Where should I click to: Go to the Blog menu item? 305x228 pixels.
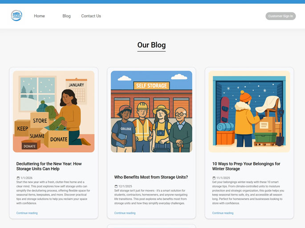(x=66, y=16)
